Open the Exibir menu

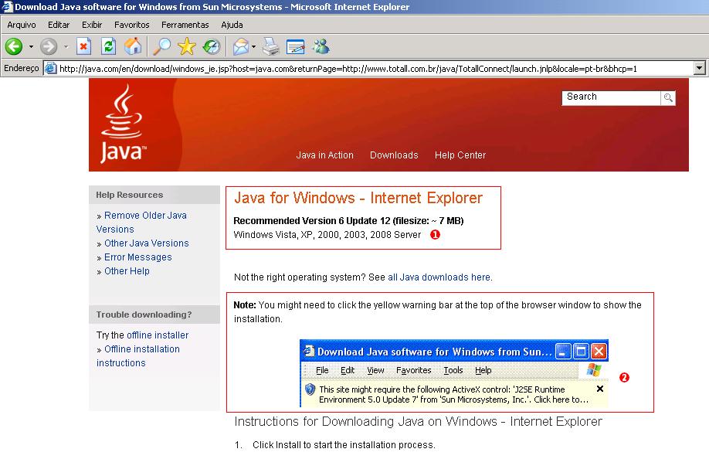(x=91, y=24)
